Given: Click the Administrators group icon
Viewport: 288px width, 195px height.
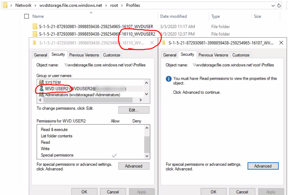Looking at the screenshot, I should tap(41, 95).
